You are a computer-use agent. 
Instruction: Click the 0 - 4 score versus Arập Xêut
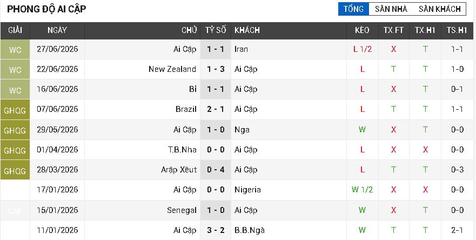[x=216, y=170]
